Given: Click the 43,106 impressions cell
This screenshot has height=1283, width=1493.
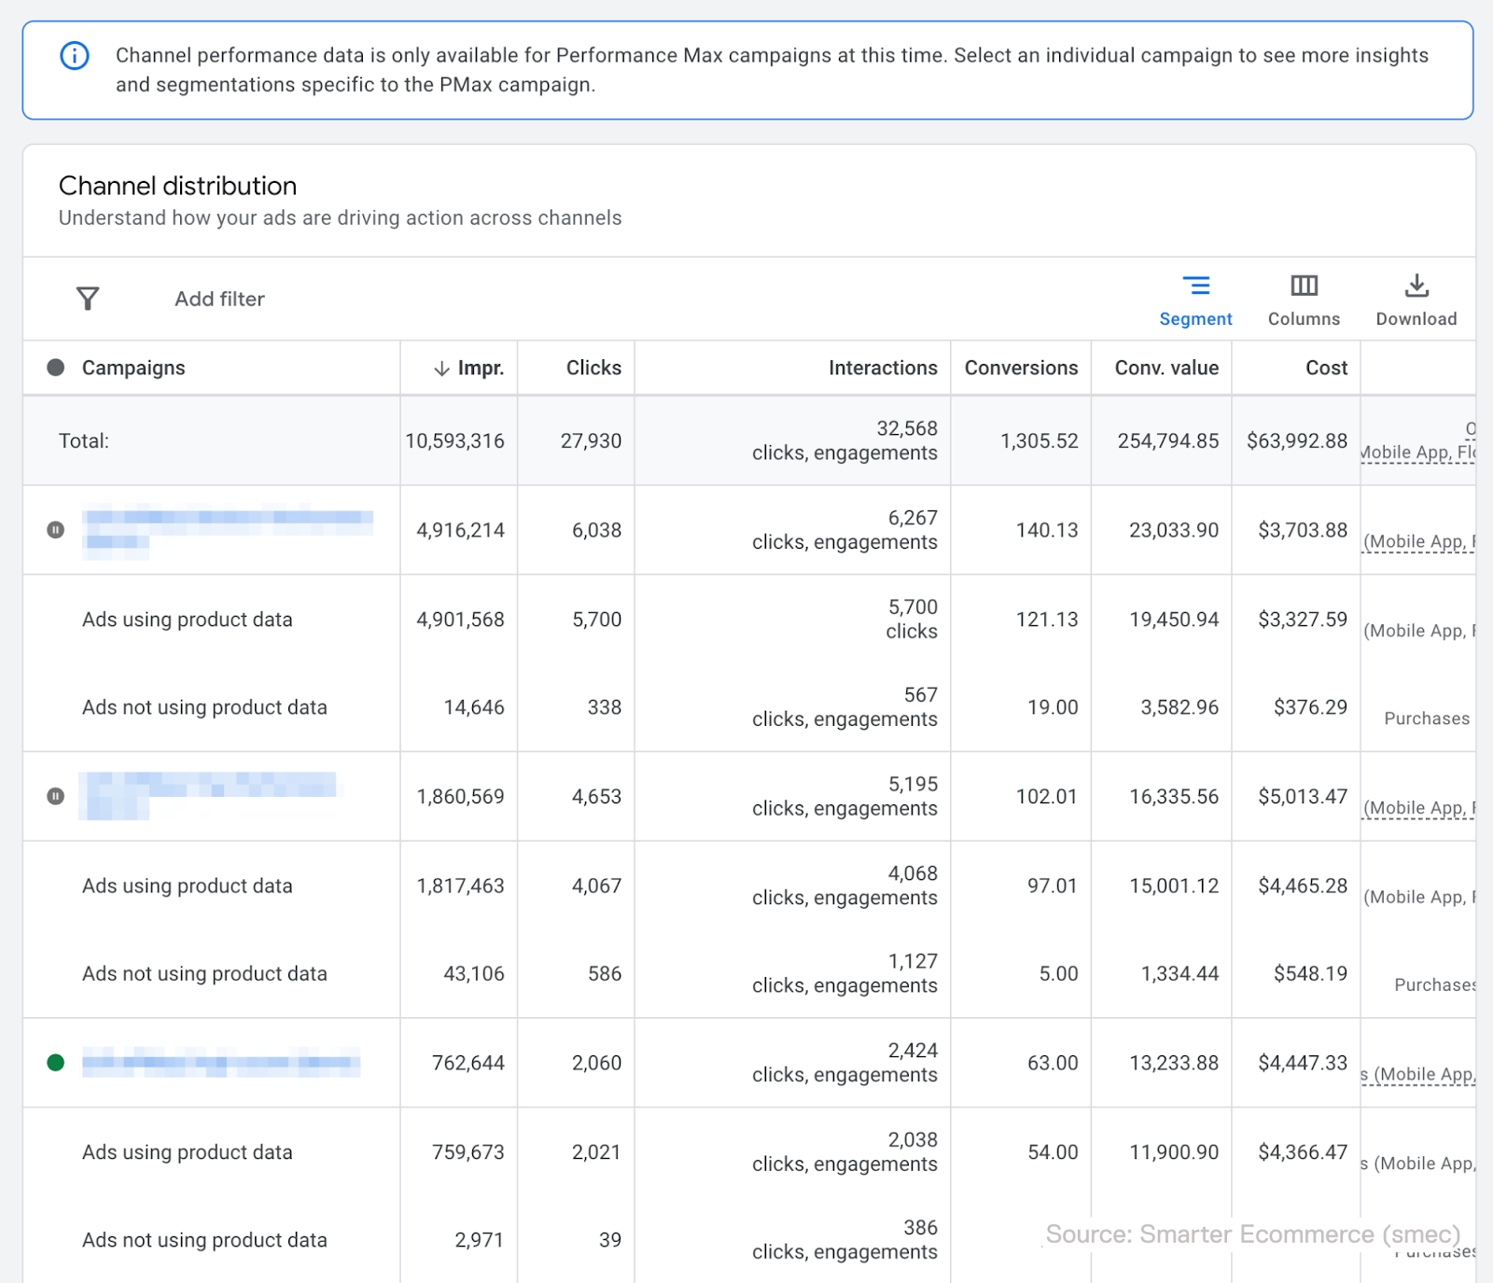Looking at the screenshot, I should (x=474, y=973).
